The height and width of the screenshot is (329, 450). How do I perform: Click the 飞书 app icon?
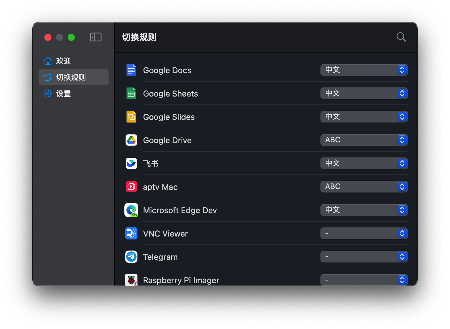click(131, 163)
